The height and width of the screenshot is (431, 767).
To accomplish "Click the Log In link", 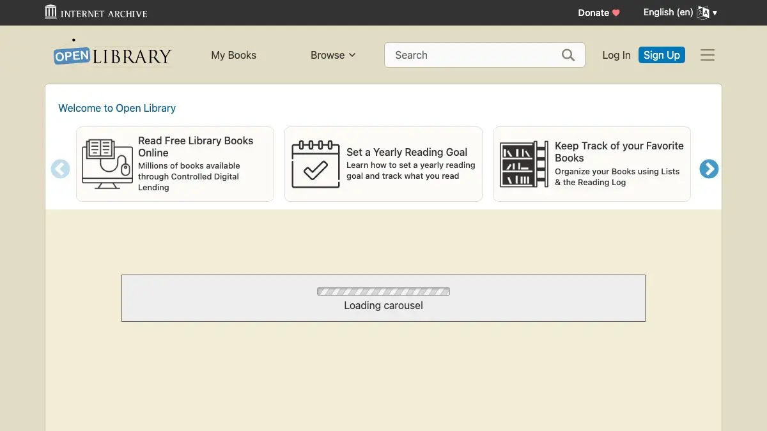I will click(x=616, y=55).
